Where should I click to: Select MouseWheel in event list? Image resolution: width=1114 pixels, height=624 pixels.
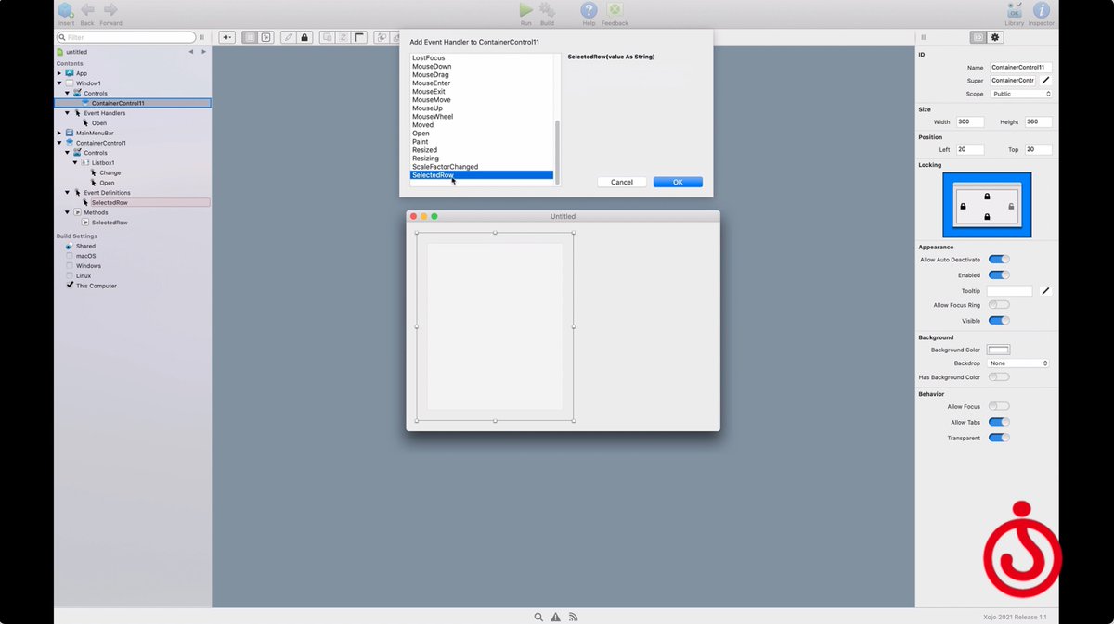tap(482, 117)
